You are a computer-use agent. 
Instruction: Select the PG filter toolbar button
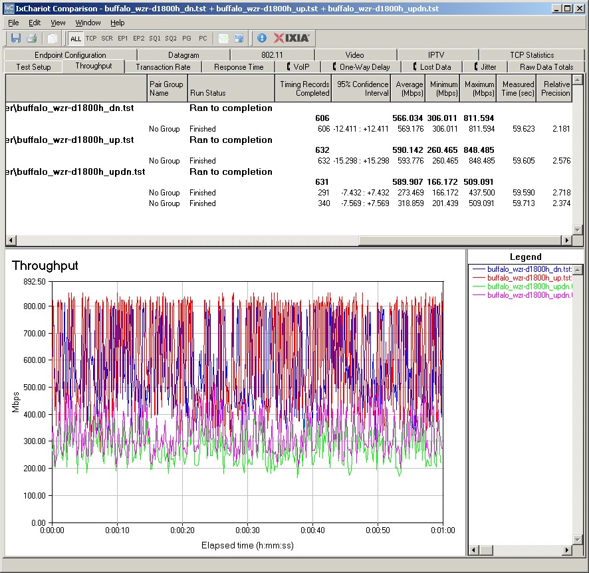187,39
